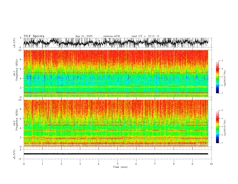Screen dimensions: 238x184
Task: Click time axis tick label "0"
Action: pyautogui.click(x=24, y=164)
